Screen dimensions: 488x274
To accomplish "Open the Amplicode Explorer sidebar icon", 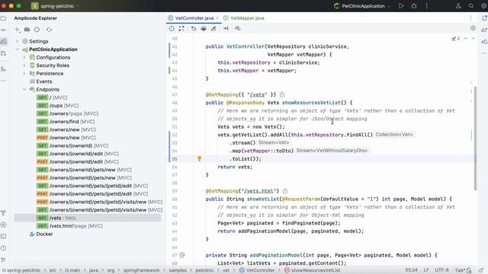I will [x=3, y=41].
